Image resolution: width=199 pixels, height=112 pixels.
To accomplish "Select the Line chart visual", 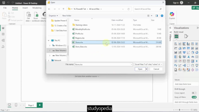I will pos(176,48).
